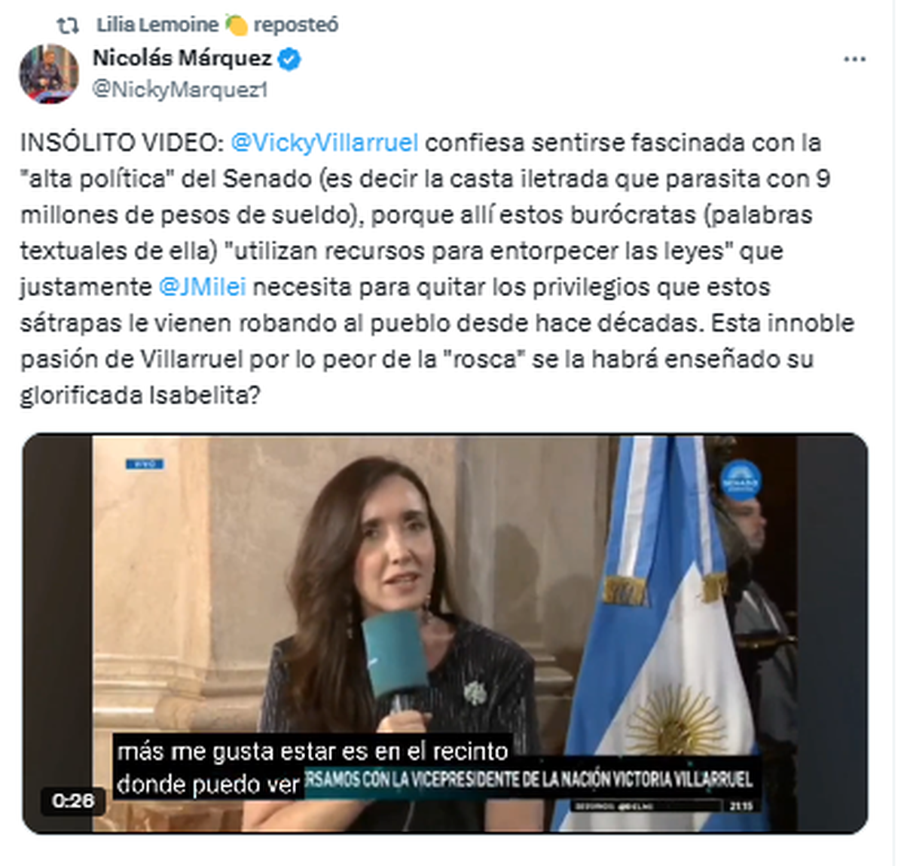Play the video of Victoria Villarruel
This screenshot has width=904, height=866.
(x=444, y=634)
